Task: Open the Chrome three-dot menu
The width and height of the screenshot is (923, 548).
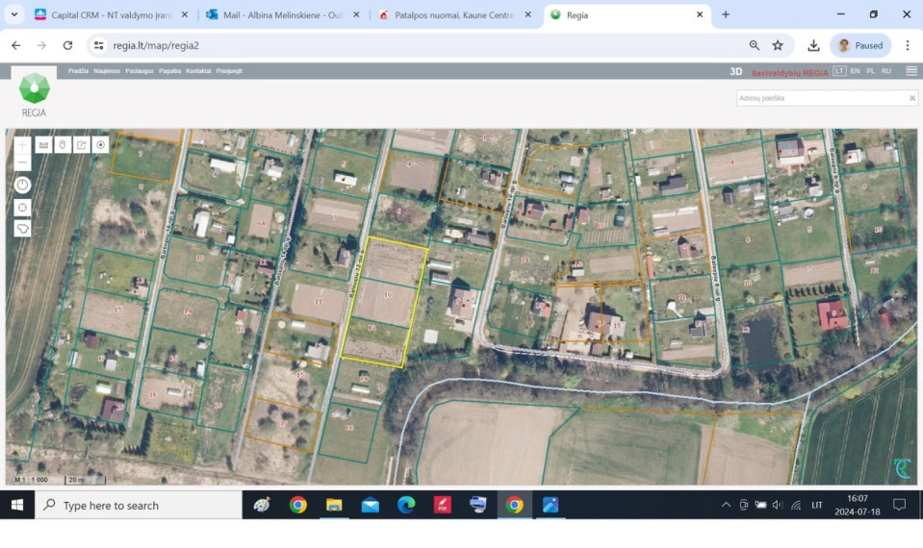Action: point(907,45)
